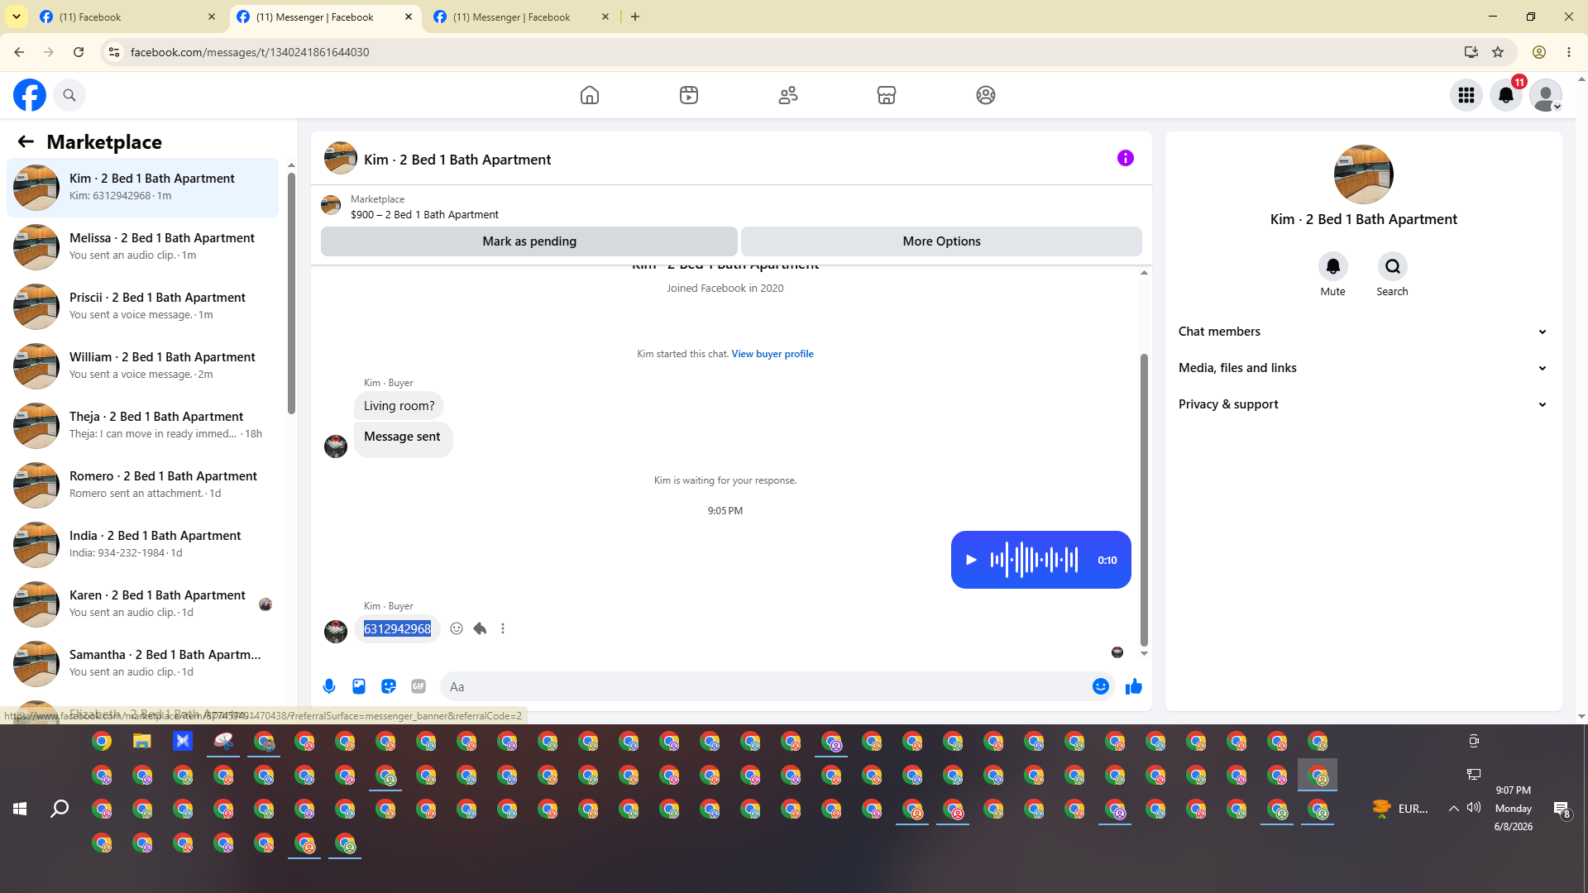The image size is (1588, 893).
Task: Expand the Chat members section
Action: [1363, 332]
